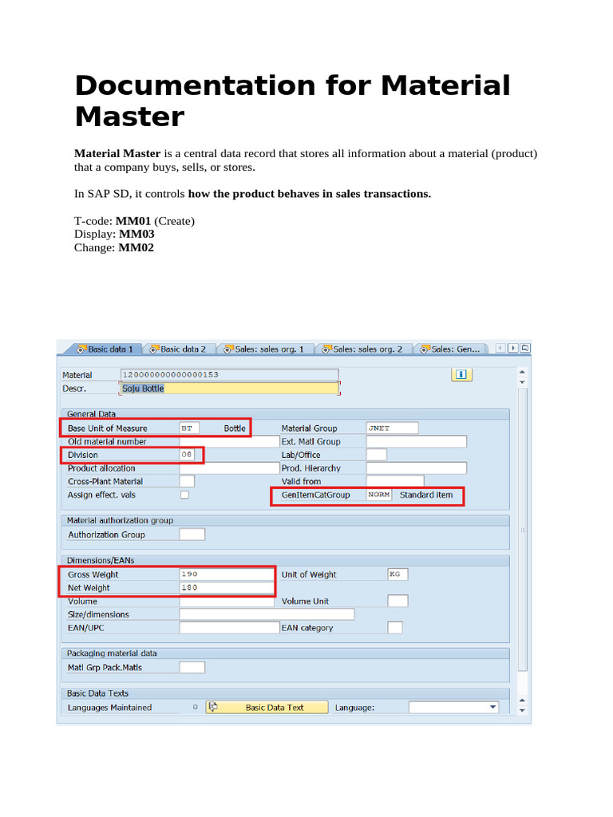The width and height of the screenshot is (613, 817).
Task: Switch to the Basic data 1 tab
Action: click(105, 349)
